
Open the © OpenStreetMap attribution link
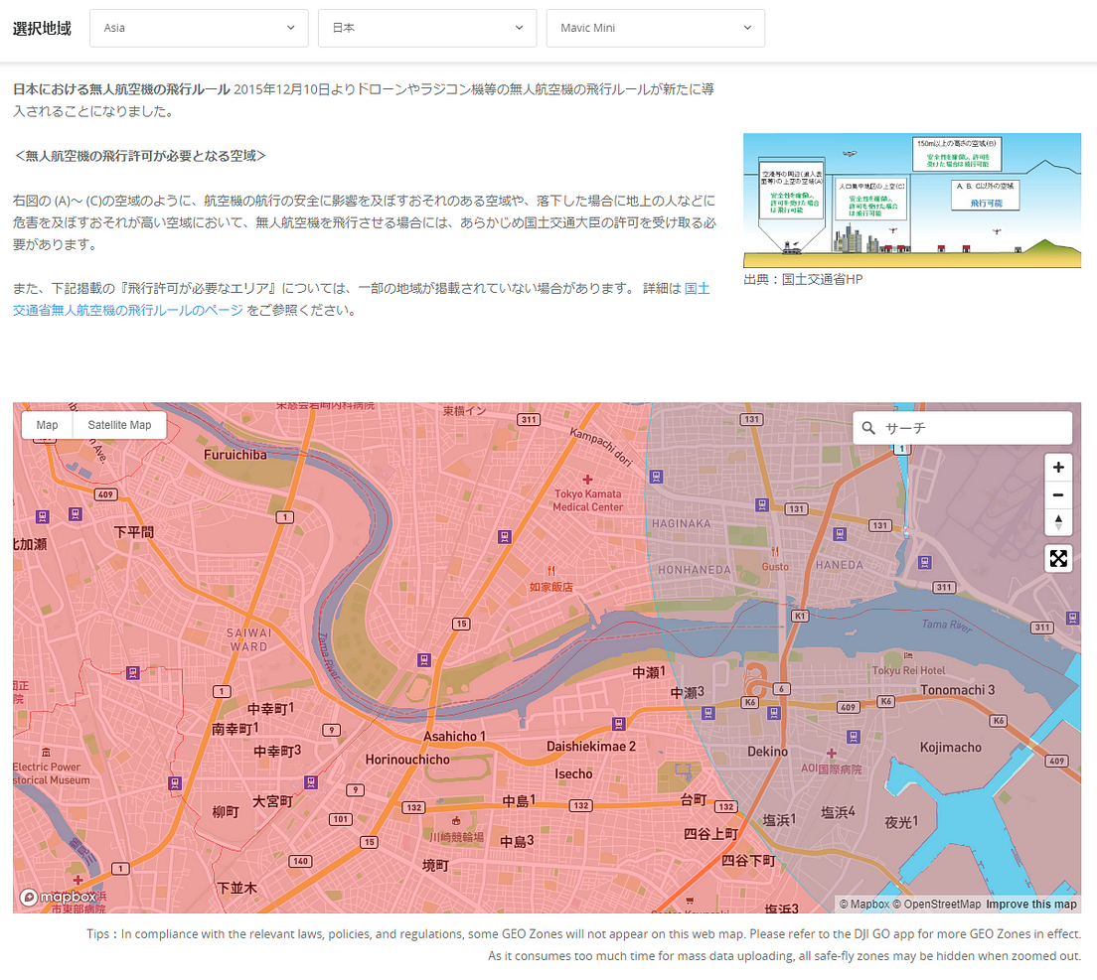click(937, 904)
